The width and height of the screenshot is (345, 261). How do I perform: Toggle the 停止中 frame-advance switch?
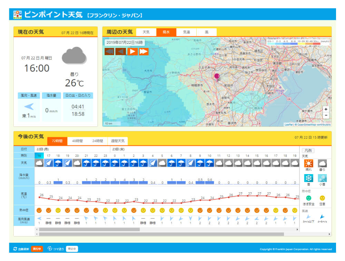(x=72, y=249)
